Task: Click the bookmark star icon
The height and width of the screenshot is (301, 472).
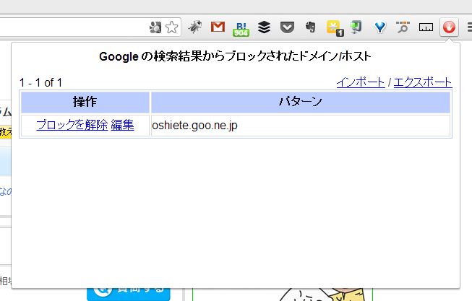Action: click(x=171, y=27)
